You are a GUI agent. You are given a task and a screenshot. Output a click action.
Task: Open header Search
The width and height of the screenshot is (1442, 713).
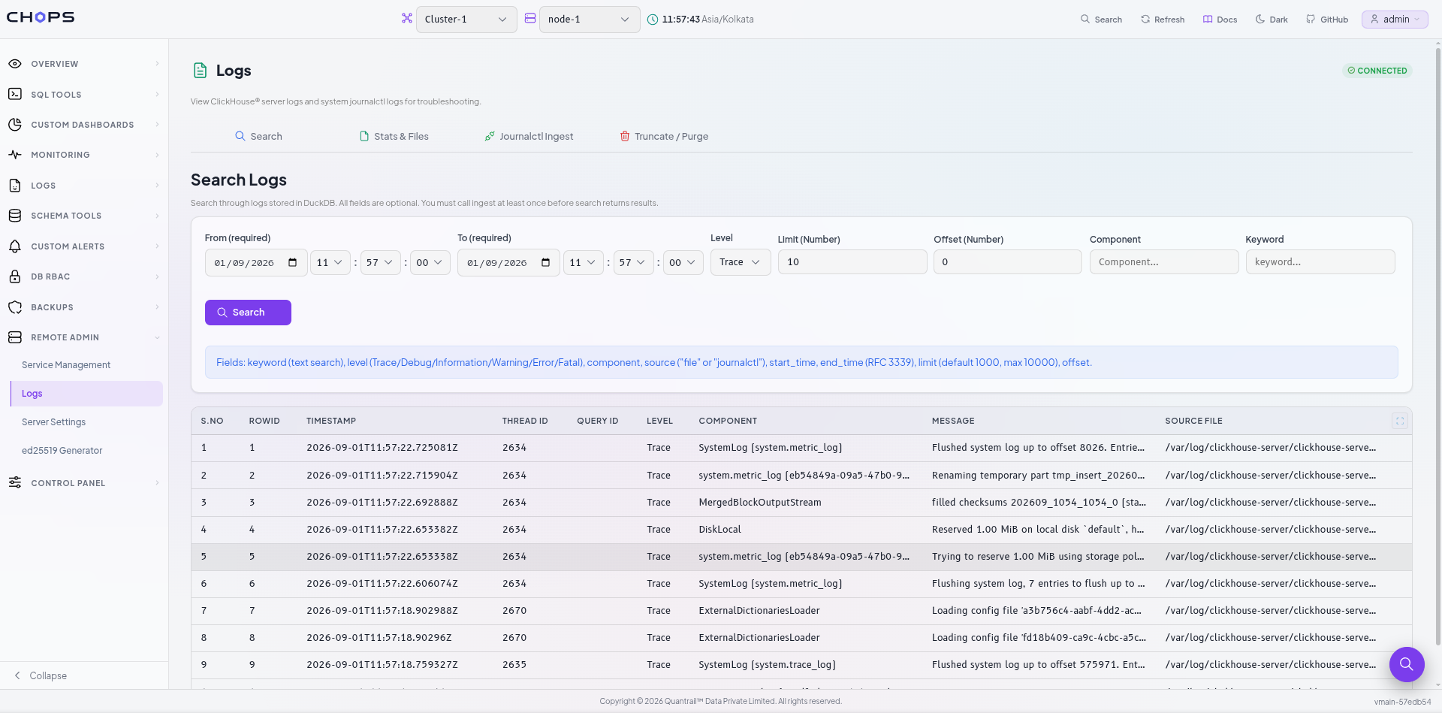[x=1101, y=20]
